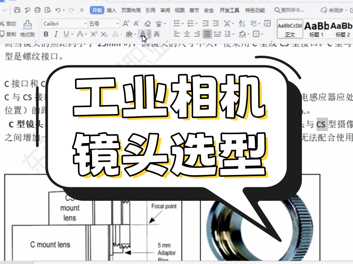Click the increase font size icon
The width and height of the screenshot is (353, 264).
(x=126, y=24)
